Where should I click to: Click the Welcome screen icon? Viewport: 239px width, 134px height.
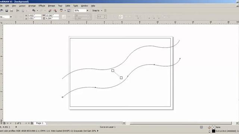[x=69, y=10]
